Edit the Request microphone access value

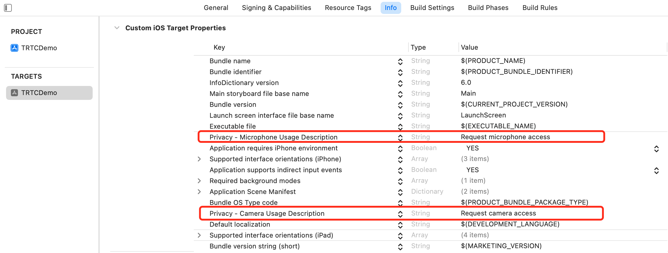(x=505, y=137)
